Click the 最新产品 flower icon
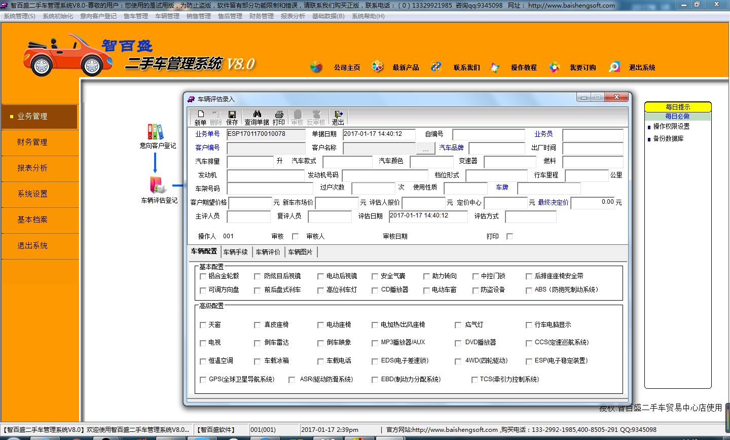The image size is (730, 440). pyautogui.click(x=377, y=66)
